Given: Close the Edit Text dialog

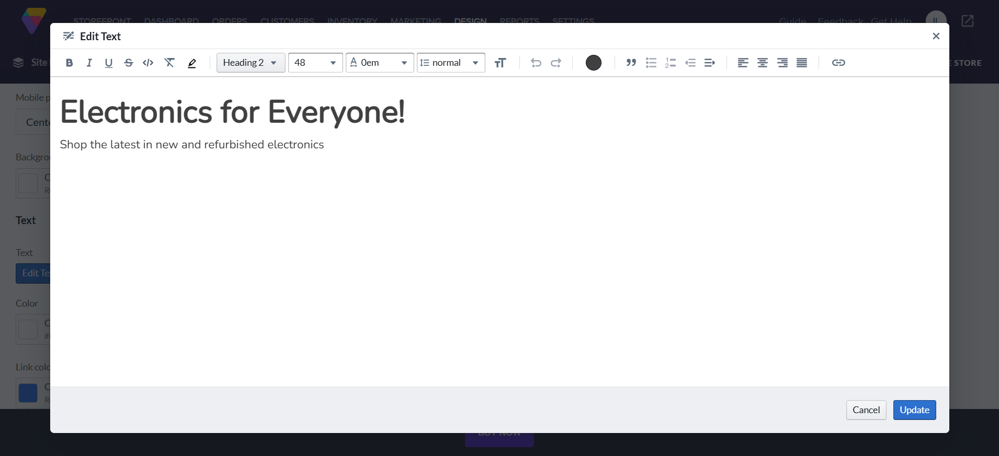Looking at the screenshot, I should pos(936,36).
